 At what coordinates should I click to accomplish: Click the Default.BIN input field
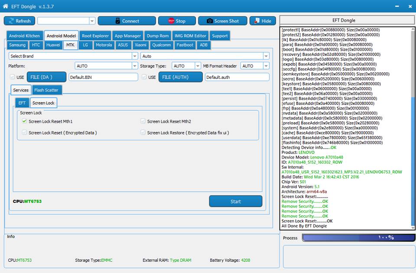103,77
